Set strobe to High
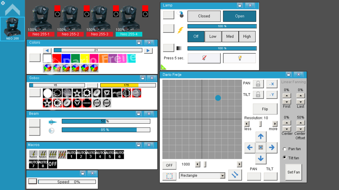 tap(247, 36)
